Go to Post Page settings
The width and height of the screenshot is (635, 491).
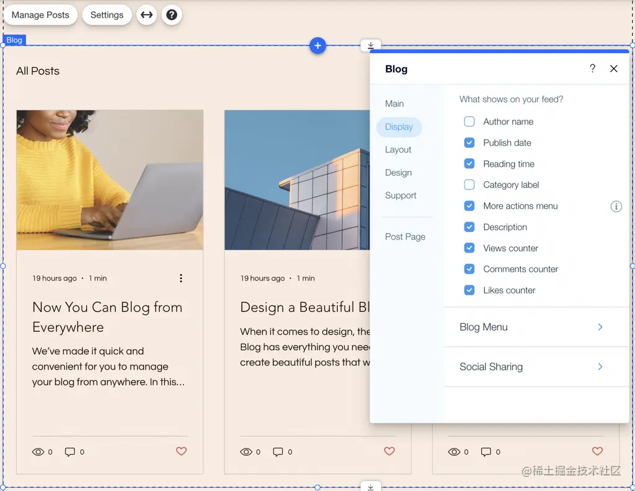[405, 237]
